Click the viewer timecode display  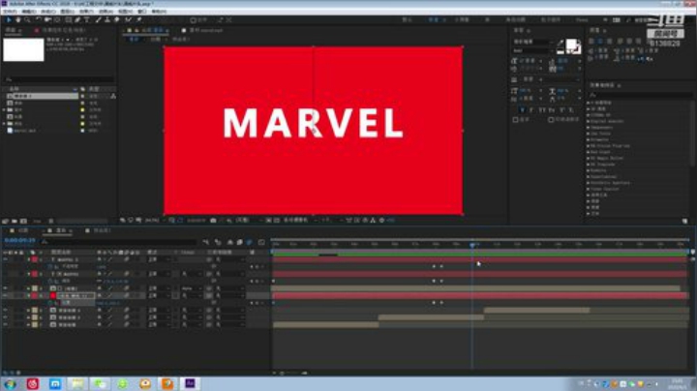(196, 221)
